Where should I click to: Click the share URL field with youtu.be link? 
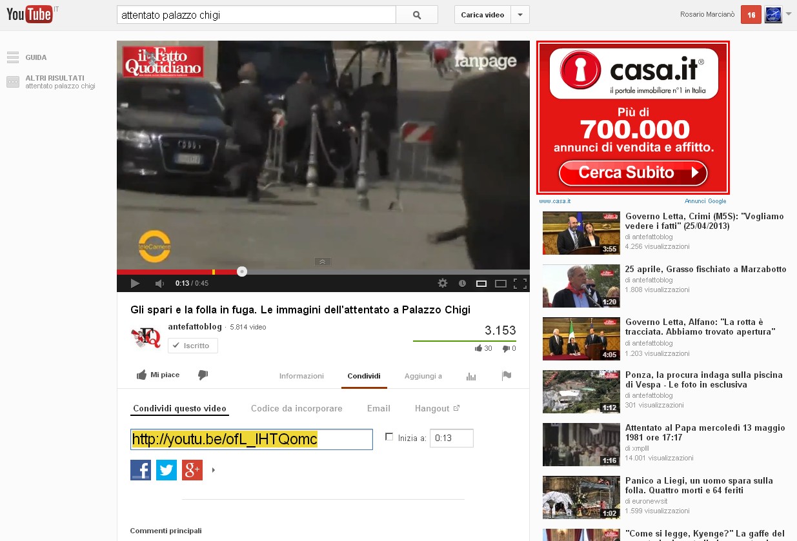click(x=252, y=439)
